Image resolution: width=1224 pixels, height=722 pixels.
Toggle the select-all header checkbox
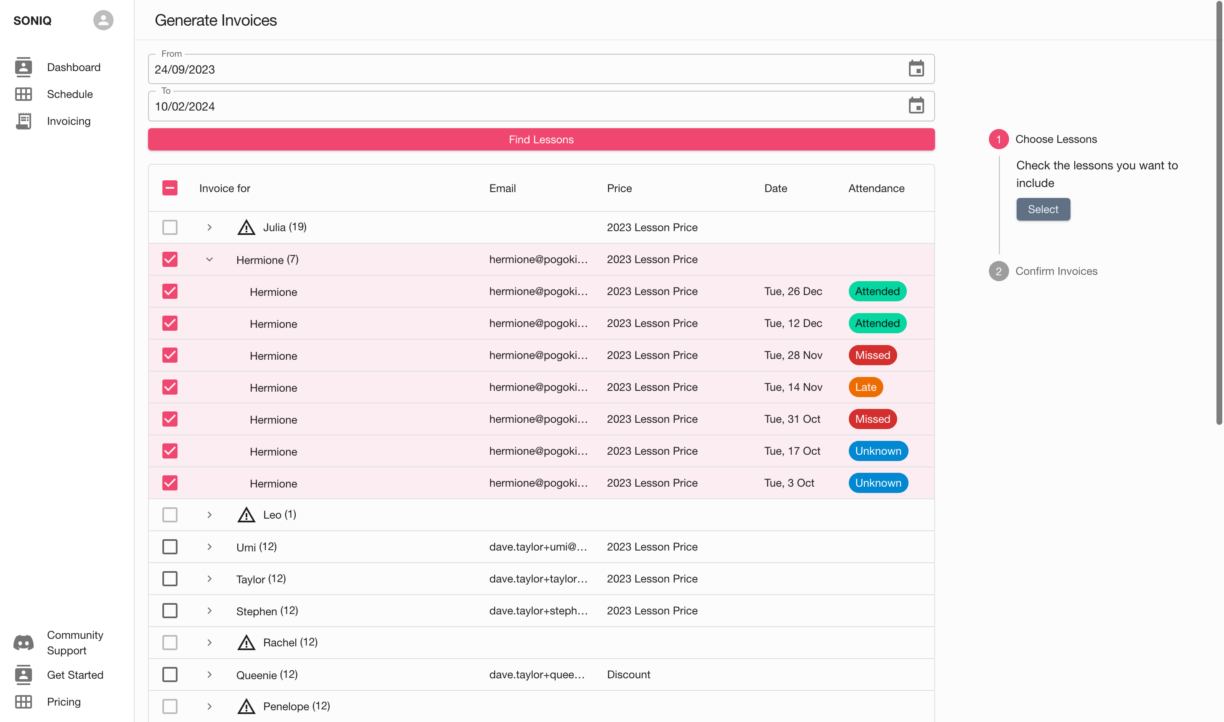click(x=170, y=188)
